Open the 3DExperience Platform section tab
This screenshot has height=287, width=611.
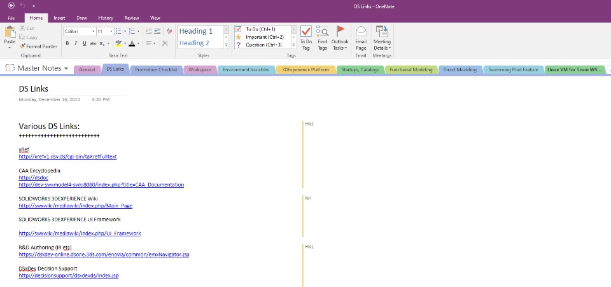point(306,70)
